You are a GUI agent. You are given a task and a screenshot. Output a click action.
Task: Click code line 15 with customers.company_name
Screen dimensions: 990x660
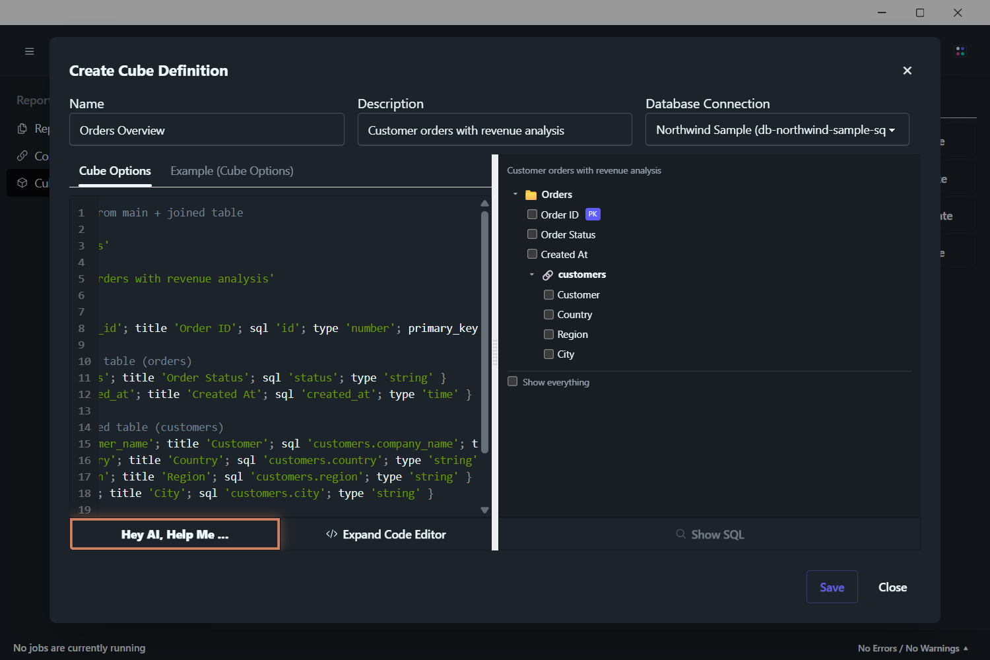288,444
